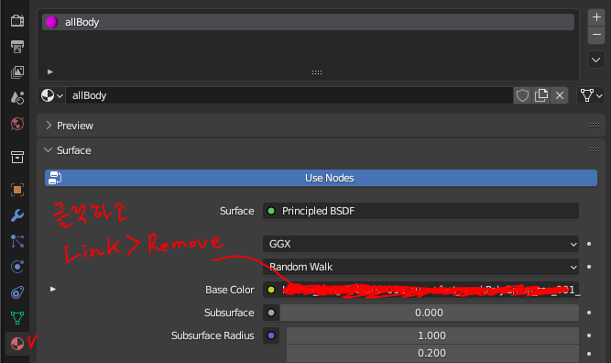Expand Base Color texture settings triangle
Viewport: 611px width, 363px height.
[53, 290]
